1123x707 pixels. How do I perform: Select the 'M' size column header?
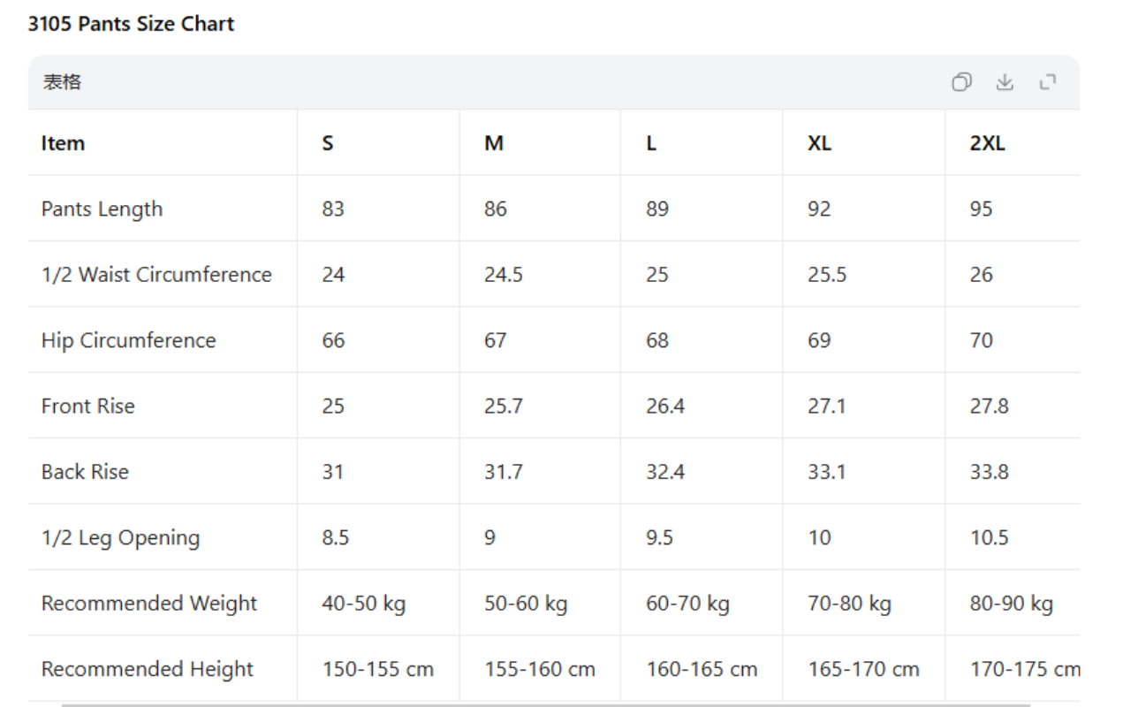pos(493,143)
